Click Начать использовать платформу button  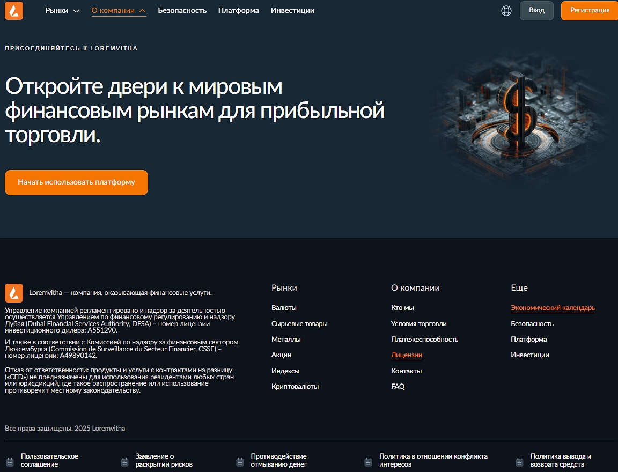76,182
